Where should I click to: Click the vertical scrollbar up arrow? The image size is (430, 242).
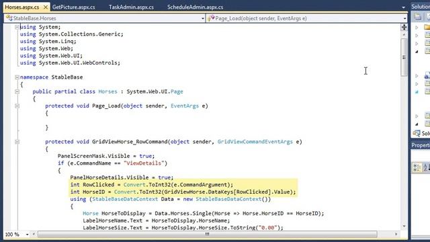tap(404, 35)
